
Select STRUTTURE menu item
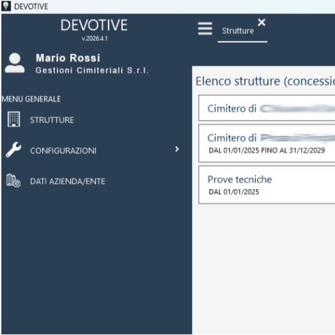click(x=52, y=120)
